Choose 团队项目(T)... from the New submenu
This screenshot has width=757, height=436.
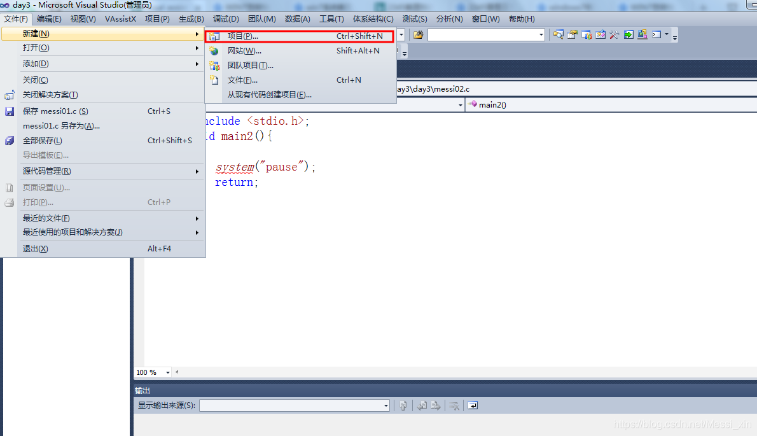click(300, 66)
